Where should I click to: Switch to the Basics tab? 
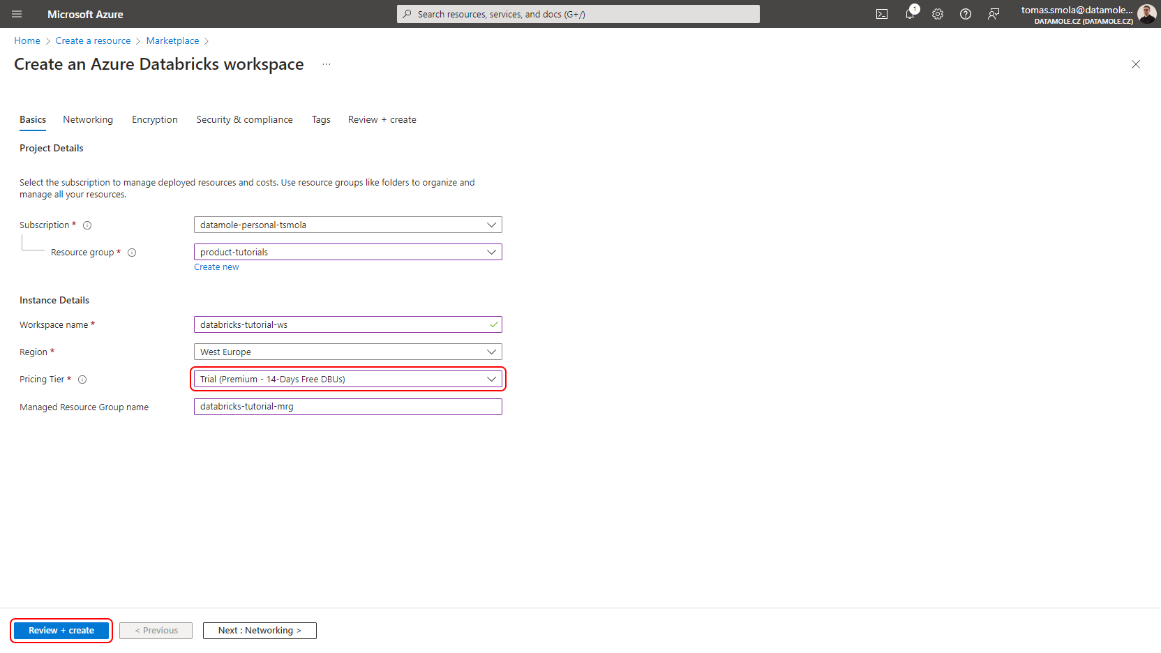coord(33,119)
